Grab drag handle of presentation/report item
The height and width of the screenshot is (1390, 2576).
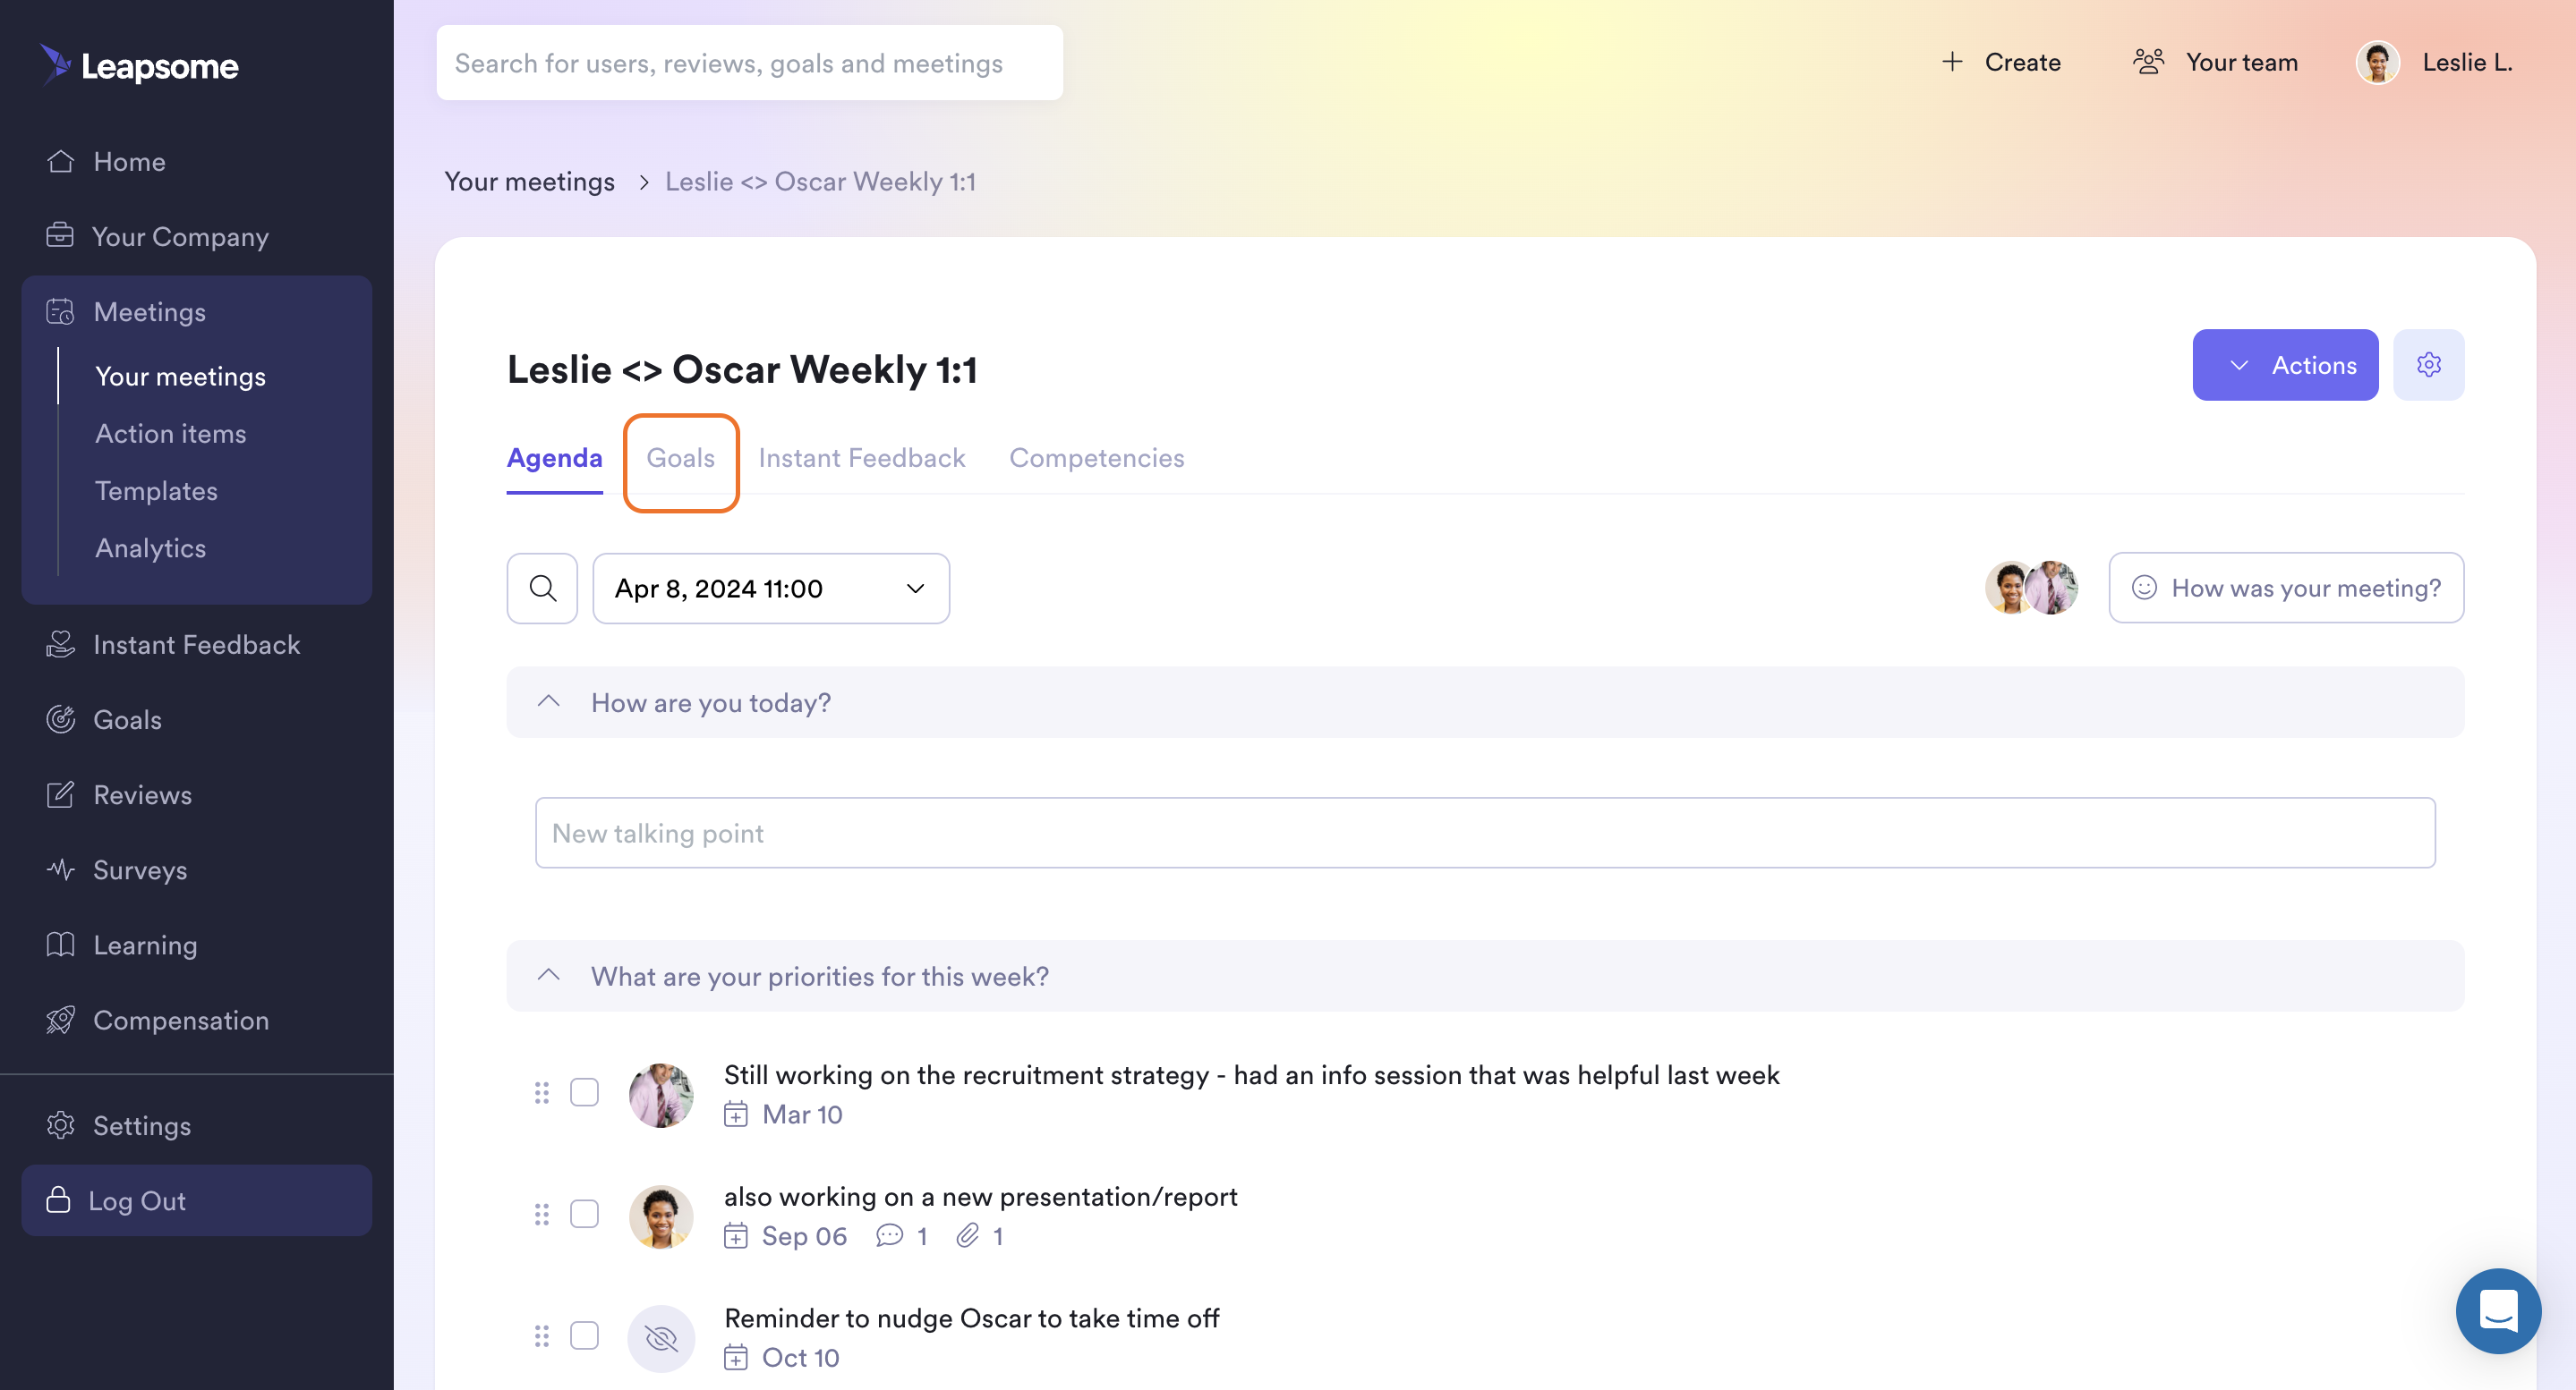point(541,1214)
